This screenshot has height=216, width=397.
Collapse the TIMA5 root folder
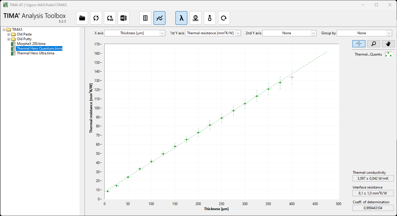point(4,30)
